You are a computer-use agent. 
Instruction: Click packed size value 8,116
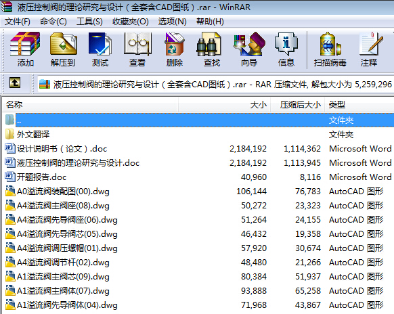310,177
